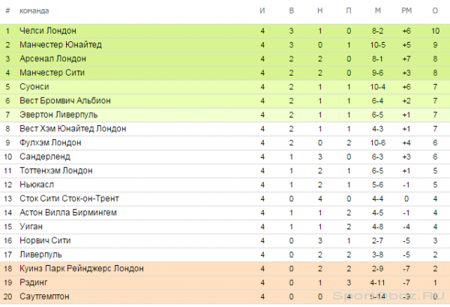Click the Манчестер Сити team name
450x307 pixels.
52,73
